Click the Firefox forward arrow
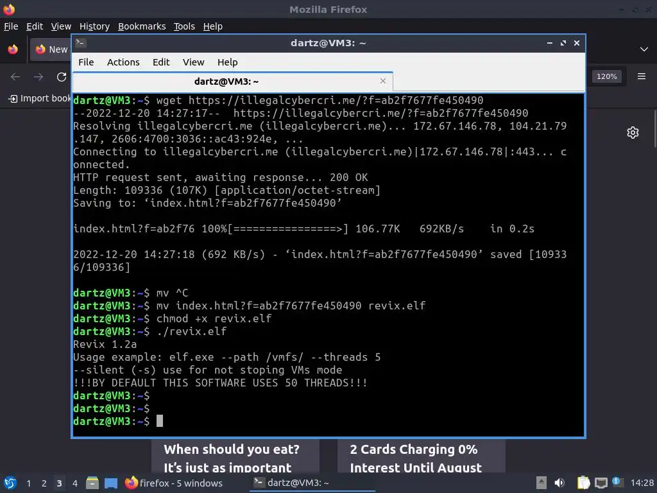The width and height of the screenshot is (657, 493). tap(38, 77)
